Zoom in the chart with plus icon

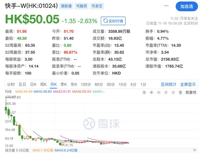pos(151,92)
